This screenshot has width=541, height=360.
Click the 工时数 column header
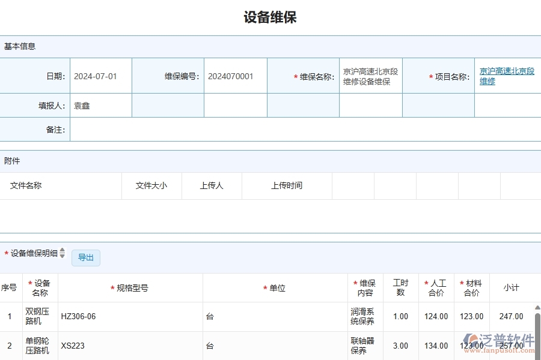point(400,287)
